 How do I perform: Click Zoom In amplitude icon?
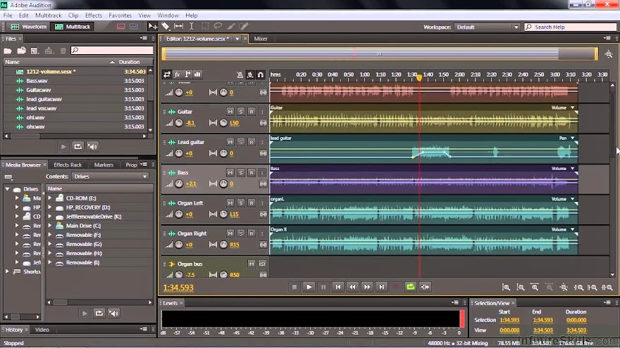click(x=506, y=288)
